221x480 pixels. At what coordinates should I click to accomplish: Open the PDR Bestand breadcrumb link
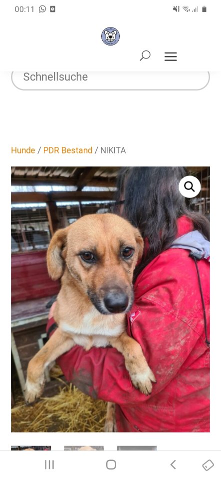tap(68, 150)
